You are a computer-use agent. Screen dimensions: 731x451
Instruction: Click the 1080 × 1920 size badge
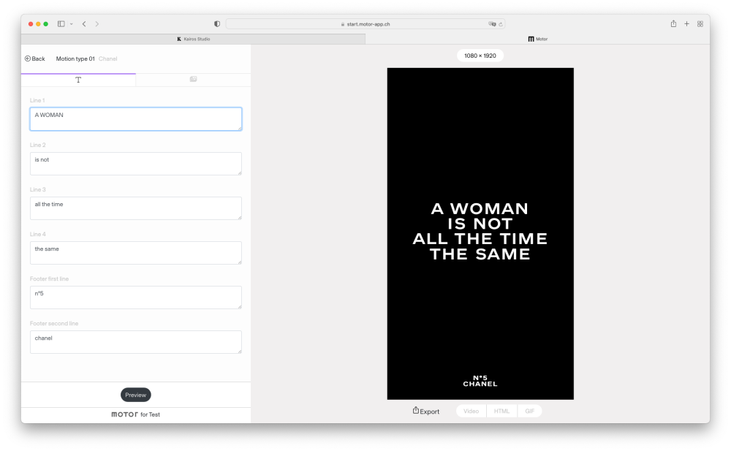point(480,56)
